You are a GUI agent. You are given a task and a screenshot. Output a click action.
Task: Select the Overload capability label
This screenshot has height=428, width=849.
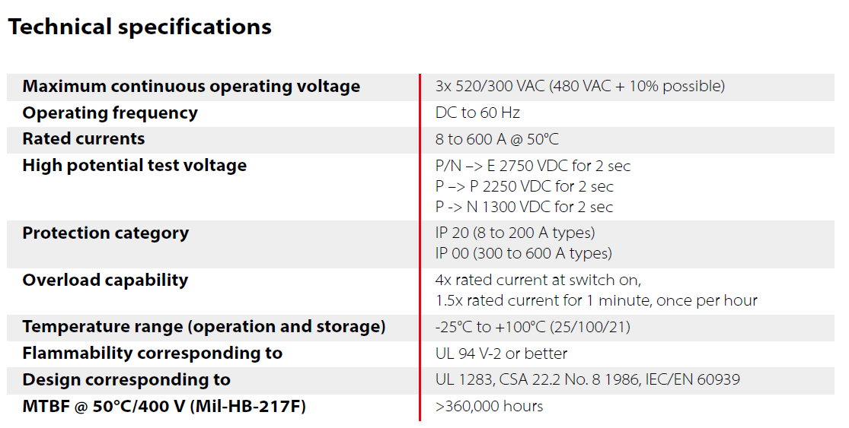coord(105,280)
